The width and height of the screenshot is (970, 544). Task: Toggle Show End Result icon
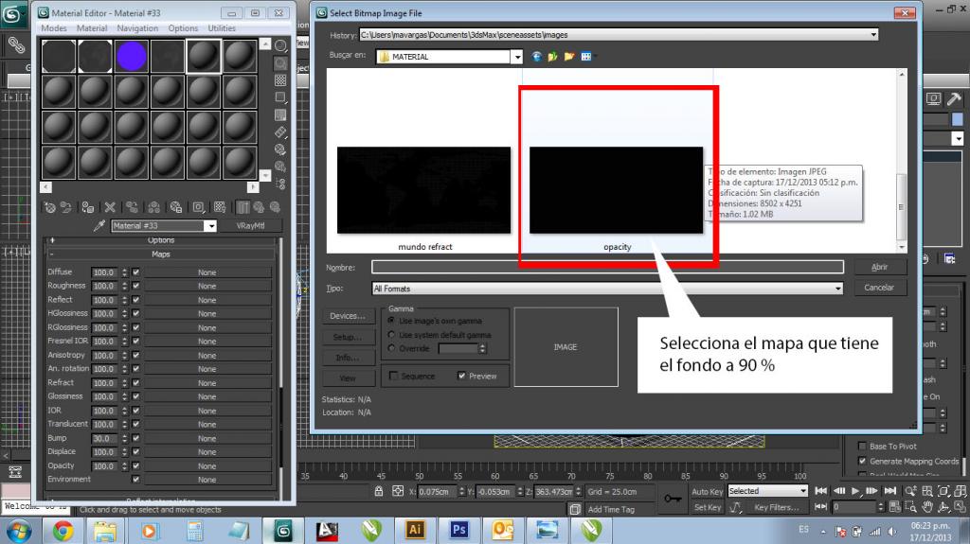[x=242, y=208]
